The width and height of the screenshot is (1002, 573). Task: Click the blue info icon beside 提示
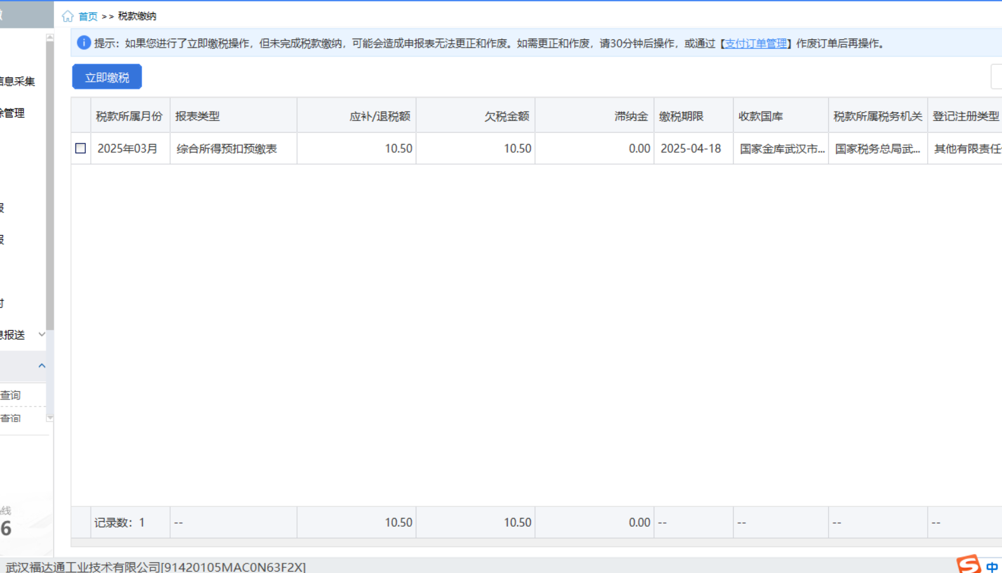(x=84, y=42)
